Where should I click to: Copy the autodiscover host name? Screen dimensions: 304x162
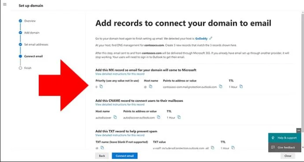coord(115,117)
